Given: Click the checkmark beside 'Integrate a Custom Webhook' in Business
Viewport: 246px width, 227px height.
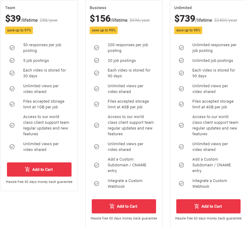Looking at the screenshot, I should pyautogui.click(x=97, y=183).
